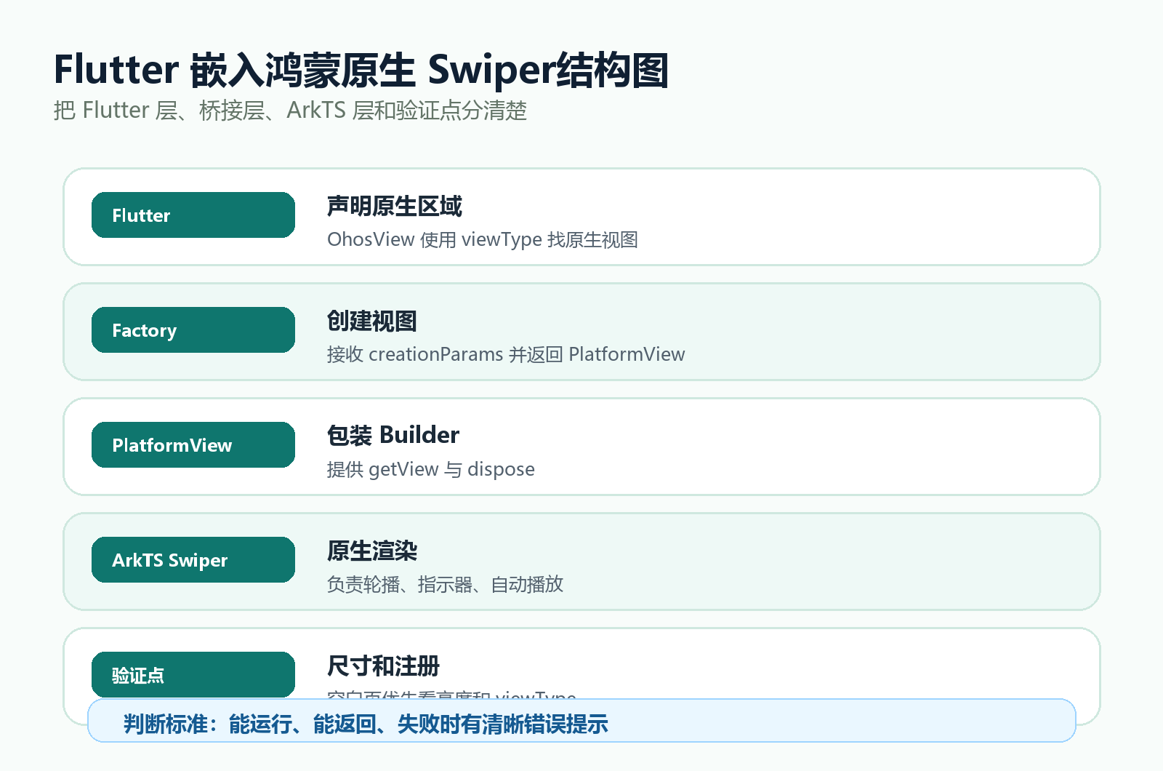Click the Flutter green label badge
Image resolution: width=1163 pixels, height=771 pixels.
pos(193,215)
